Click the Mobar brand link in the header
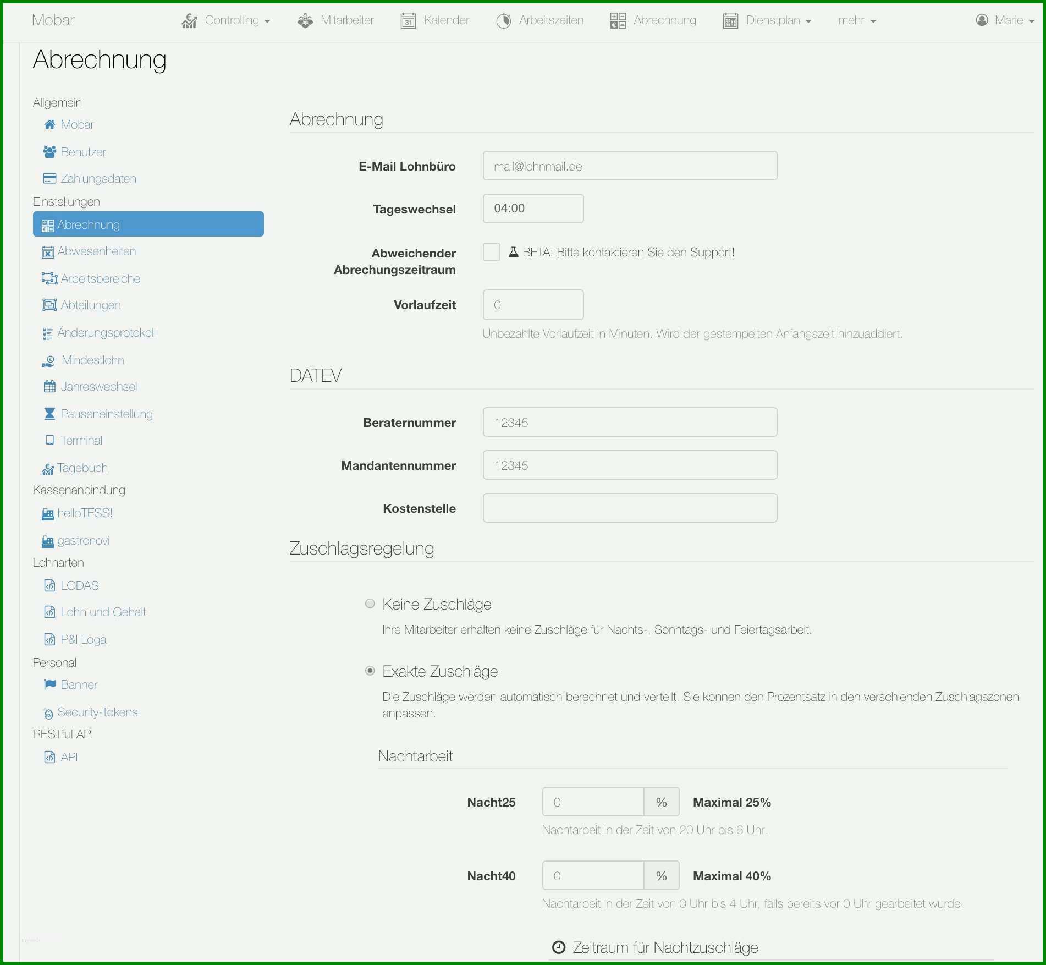The width and height of the screenshot is (1046, 965). 53,20
